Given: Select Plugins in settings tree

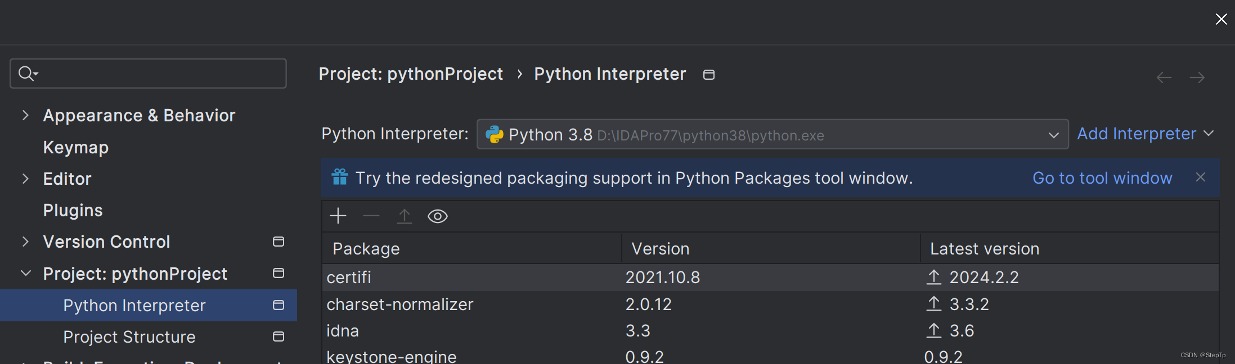Looking at the screenshot, I should click(73, 210).
